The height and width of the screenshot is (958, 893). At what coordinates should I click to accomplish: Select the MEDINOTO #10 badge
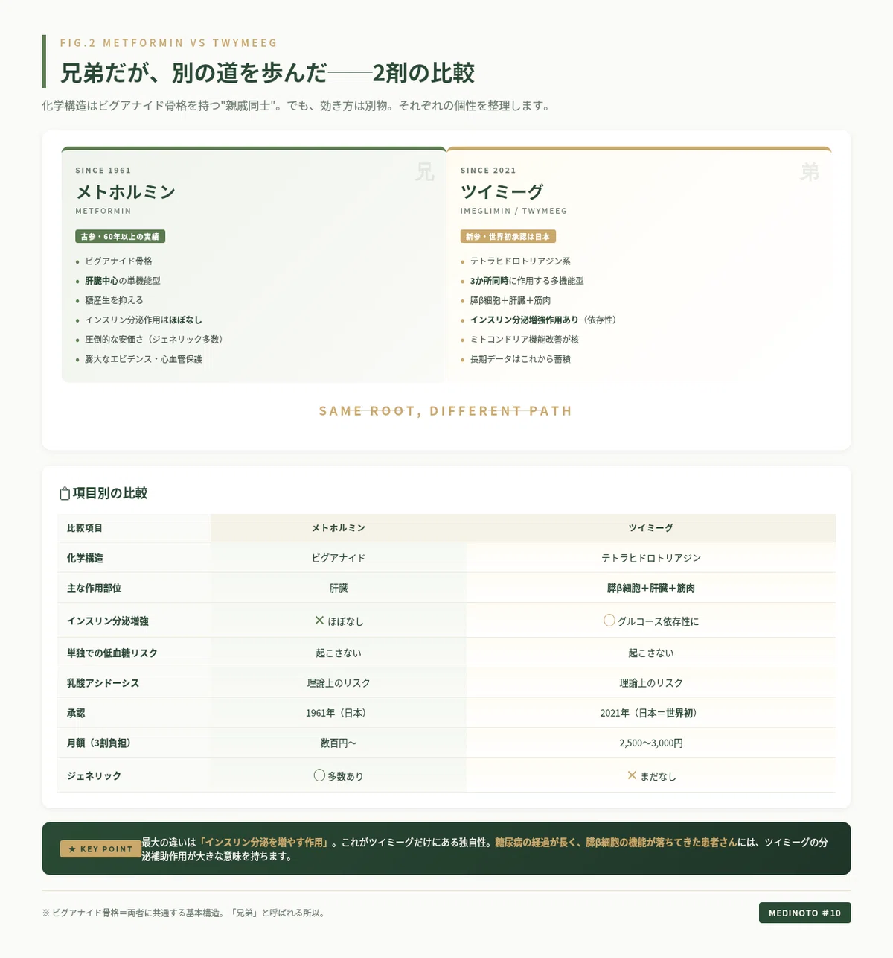[x=804, y=913]
